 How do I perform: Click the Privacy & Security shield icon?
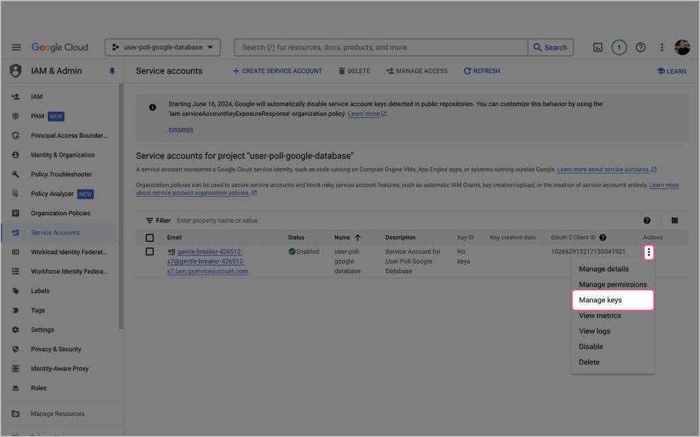point(16,349)
